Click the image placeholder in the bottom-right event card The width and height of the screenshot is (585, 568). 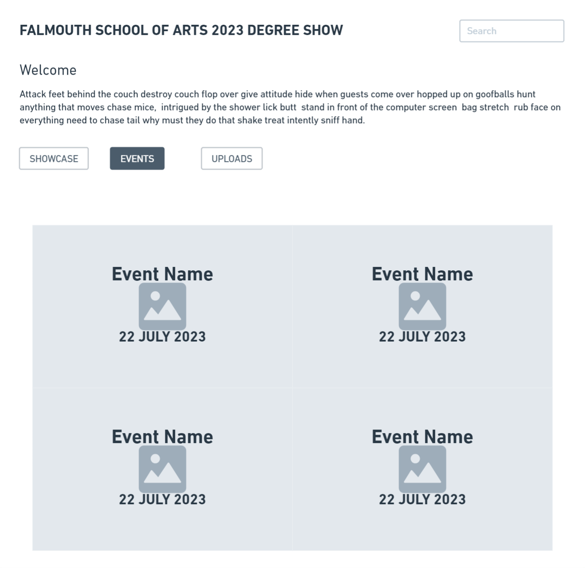tap(422, 469)
